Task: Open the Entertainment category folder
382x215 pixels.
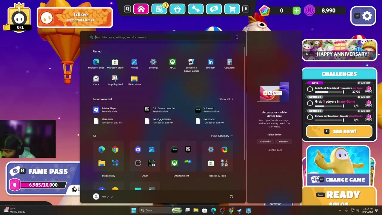Action: 181,156
